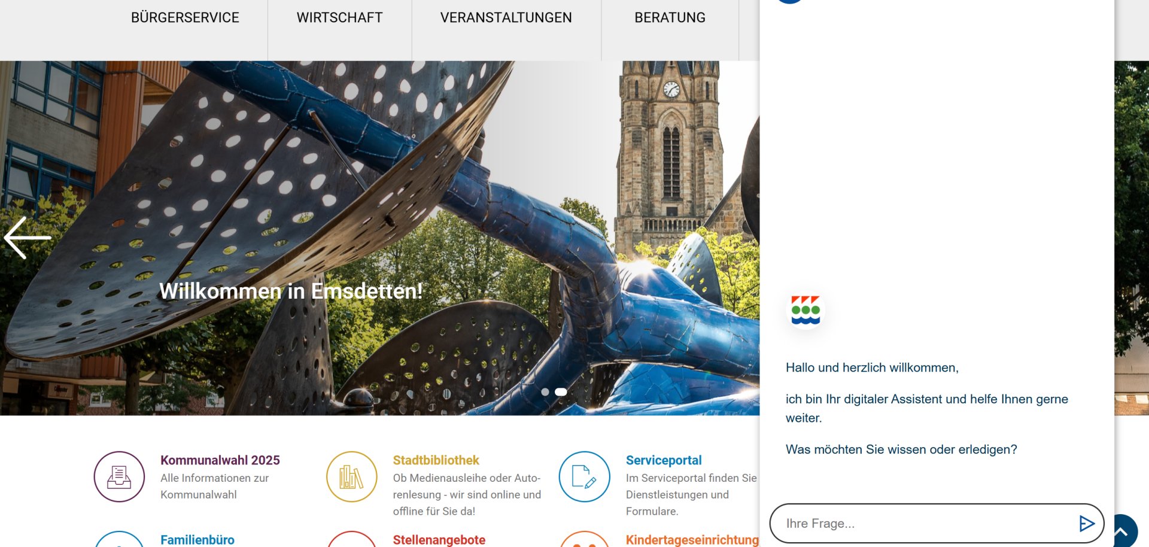Click the Stellenangebote circle icon
The height and width of the screenshot is (547, 1149).
352,539
